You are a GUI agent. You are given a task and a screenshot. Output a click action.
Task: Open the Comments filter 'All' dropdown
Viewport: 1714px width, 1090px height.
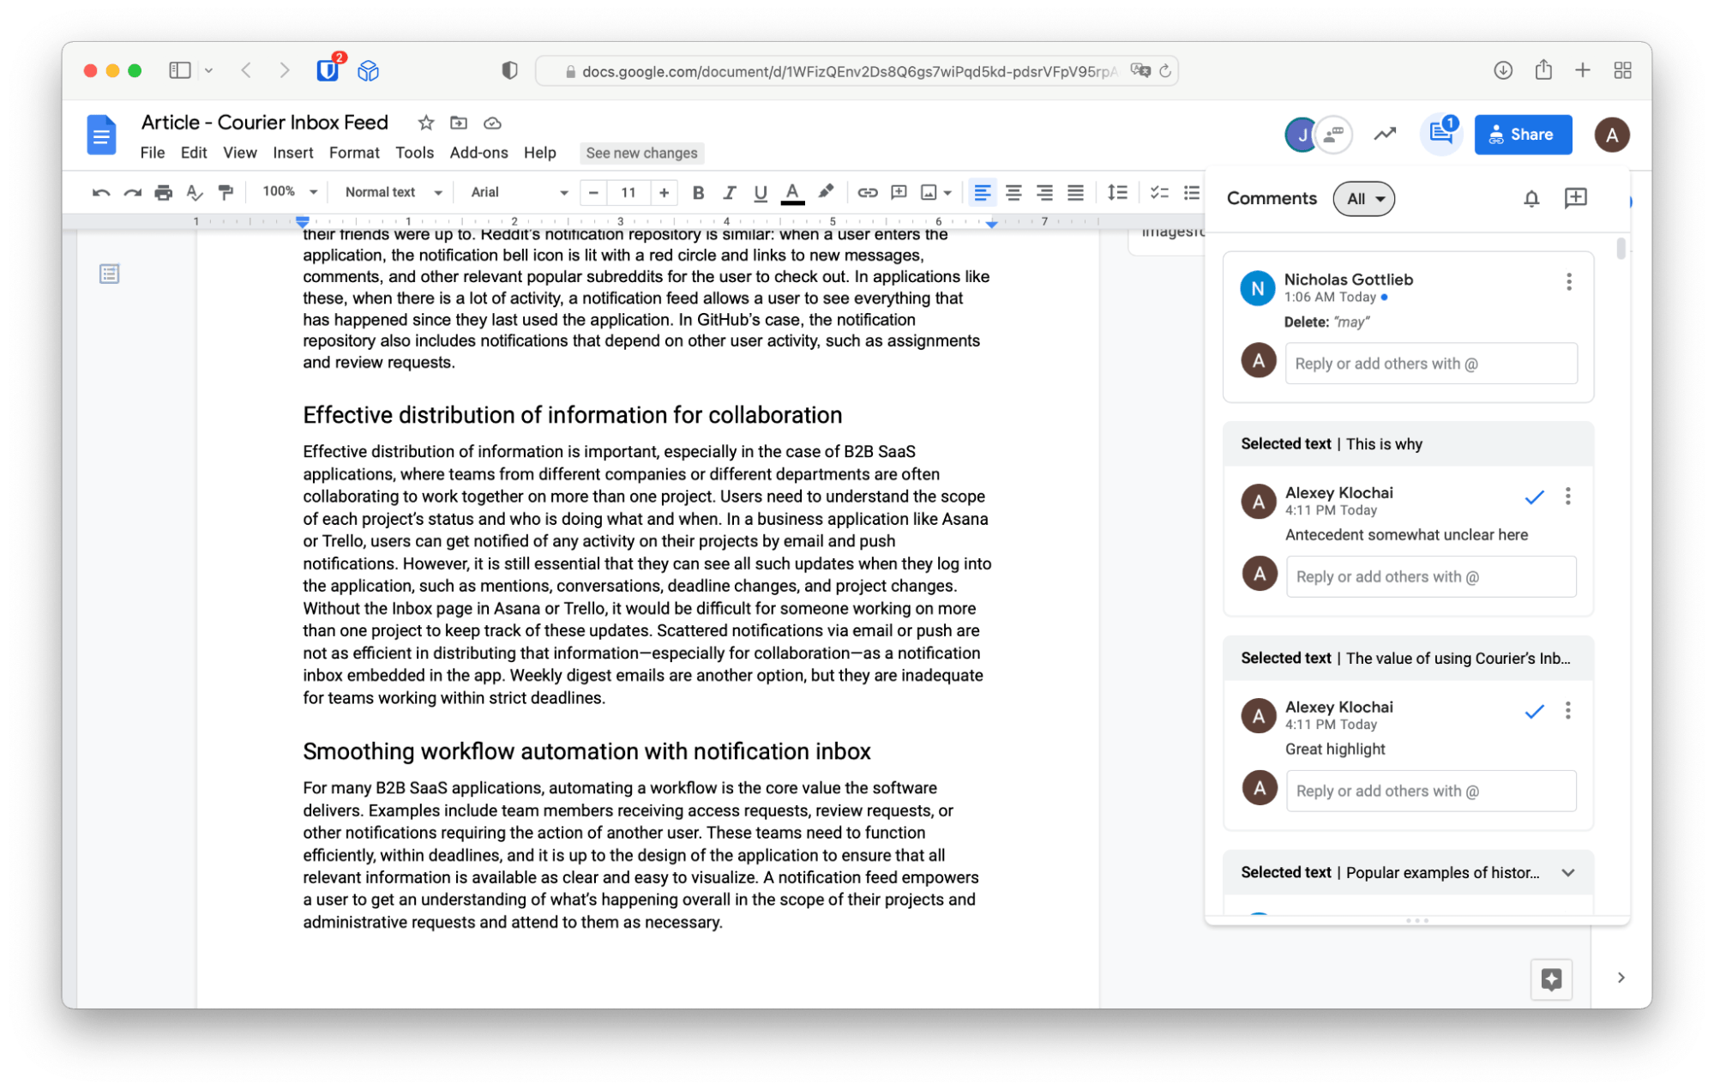pyautogui.click(x=1363, y=198)
